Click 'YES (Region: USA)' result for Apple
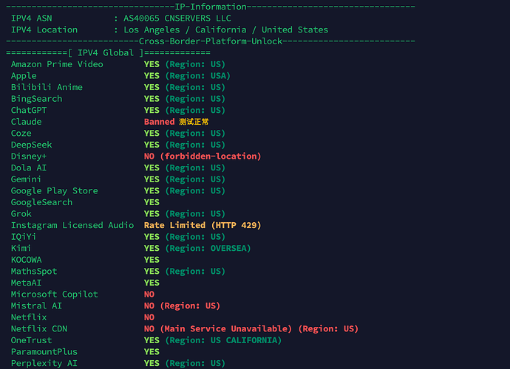The width and height of the screenshot is (510, 369). (x=187, y=76)
